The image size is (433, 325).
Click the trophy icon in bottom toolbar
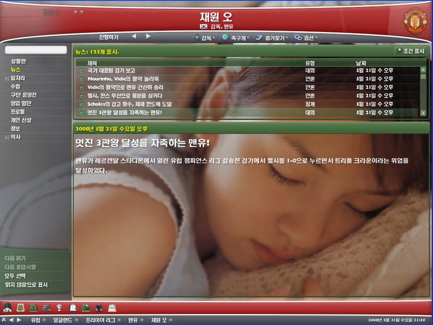pyautogui.click(x=59, y=308)
